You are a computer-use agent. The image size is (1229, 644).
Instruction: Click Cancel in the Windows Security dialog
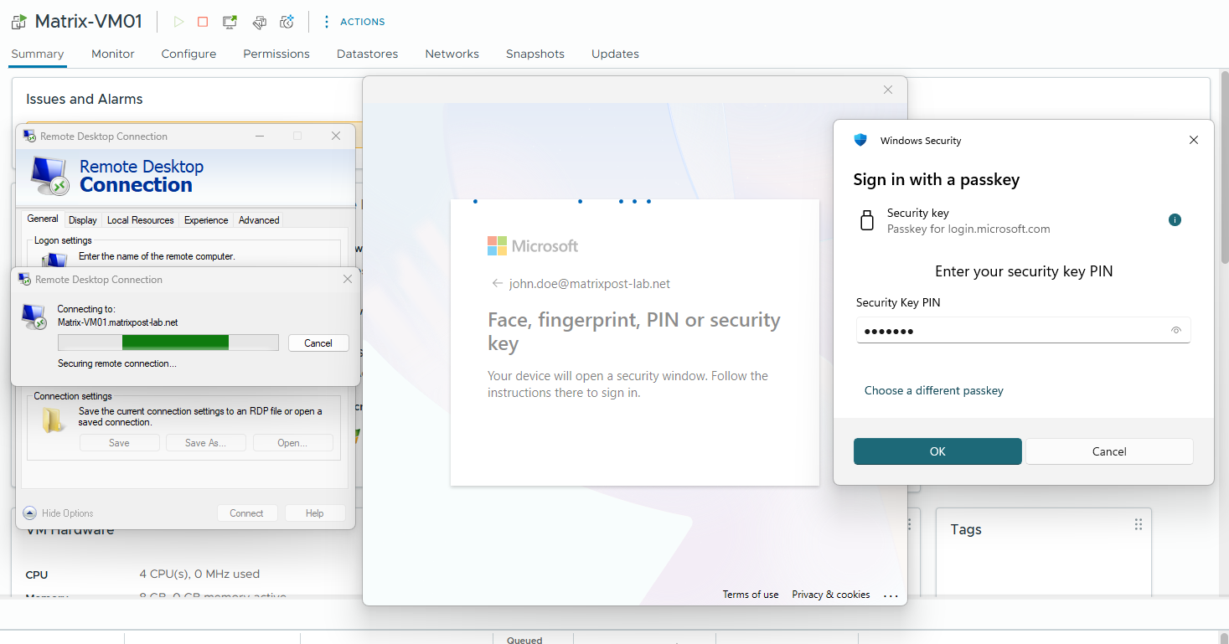click(1109, 451)
